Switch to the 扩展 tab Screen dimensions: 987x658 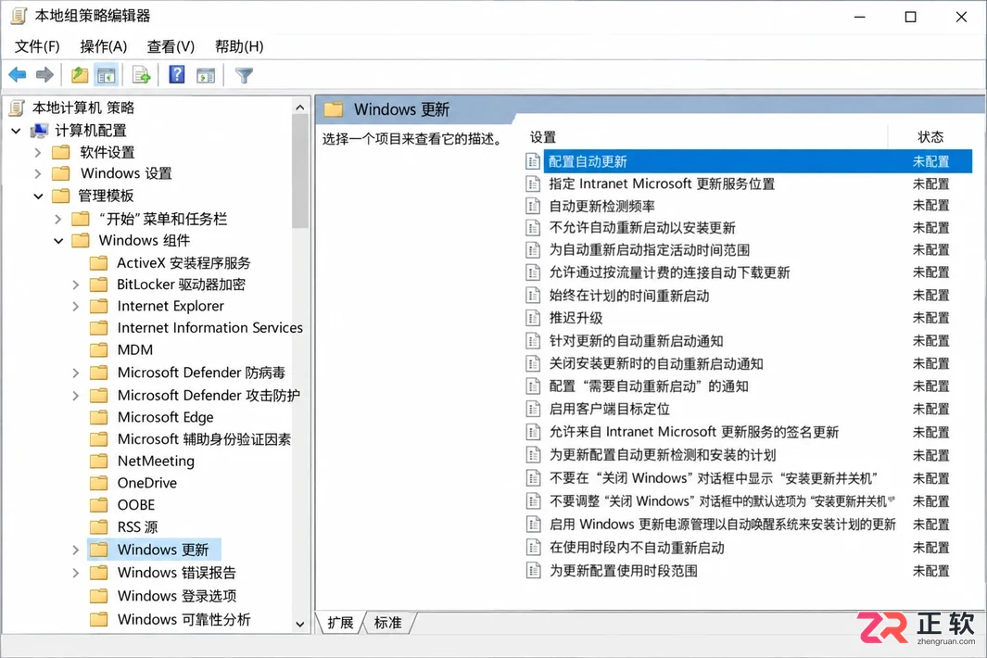(x=340, y=623)
